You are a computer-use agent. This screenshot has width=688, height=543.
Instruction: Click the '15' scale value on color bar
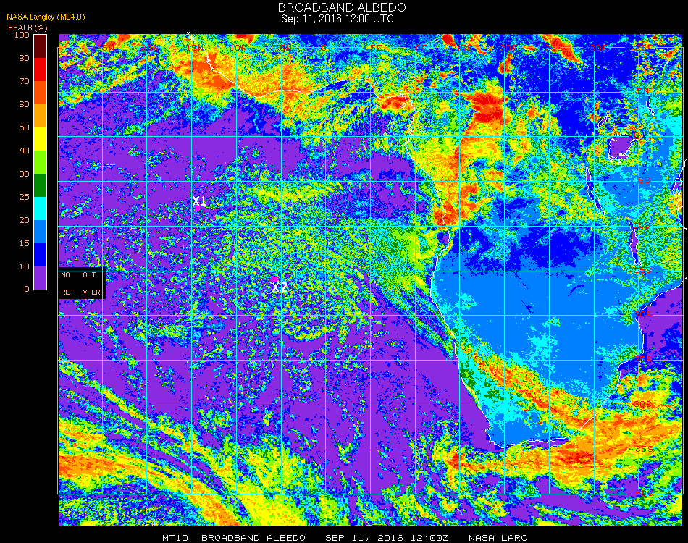24,243
